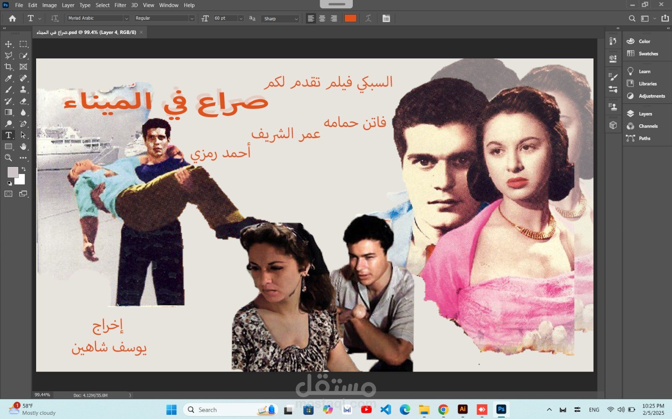This screenshot has height=419, width=672.
Task: Select the Blur tool
Action: coord(24,113)
